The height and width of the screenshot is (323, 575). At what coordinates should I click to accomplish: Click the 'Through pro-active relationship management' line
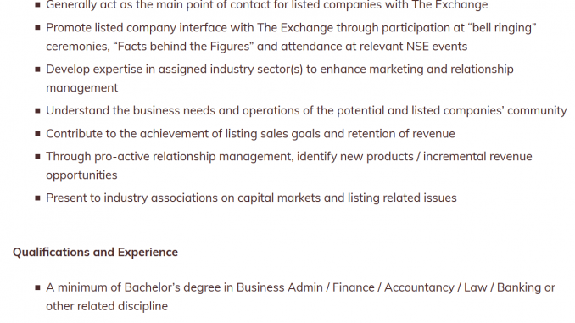289,157
